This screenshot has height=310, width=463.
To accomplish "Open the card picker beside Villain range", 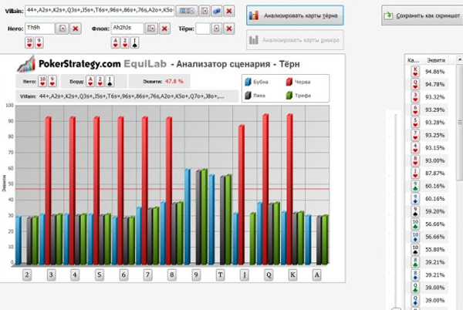I will click(204, 12).
